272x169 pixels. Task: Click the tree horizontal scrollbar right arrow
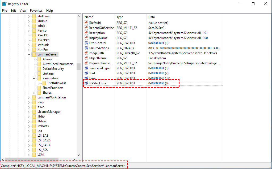point(74,160)
